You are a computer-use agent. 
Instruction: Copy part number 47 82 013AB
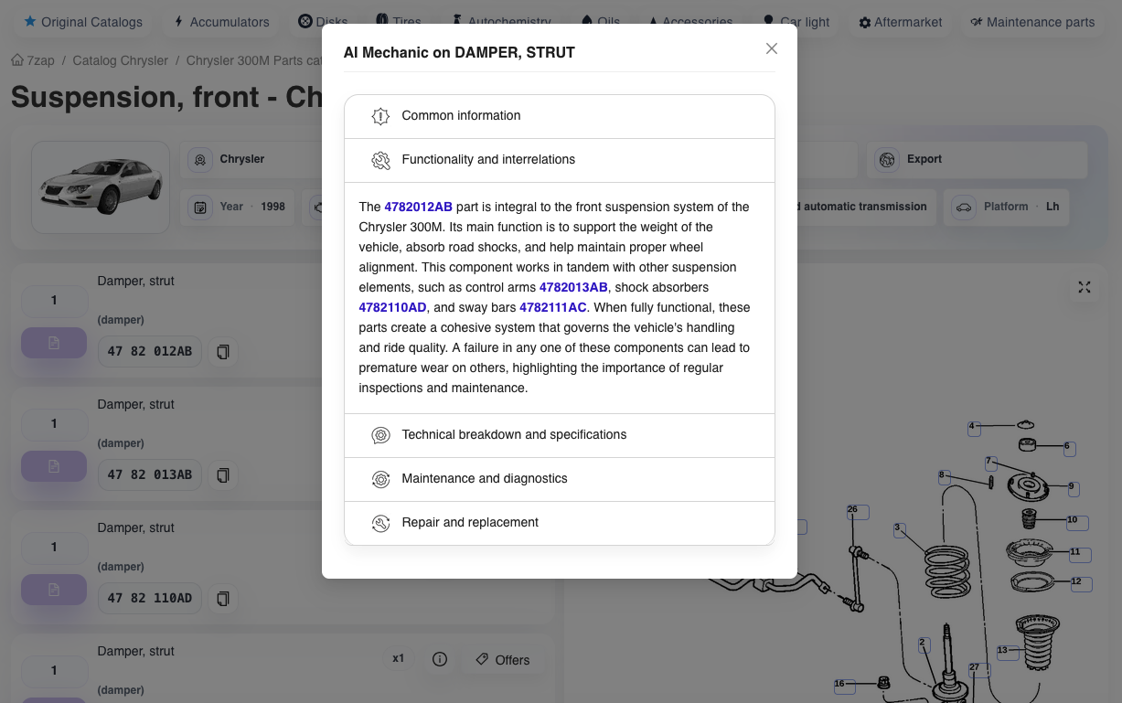click(222, 475)
